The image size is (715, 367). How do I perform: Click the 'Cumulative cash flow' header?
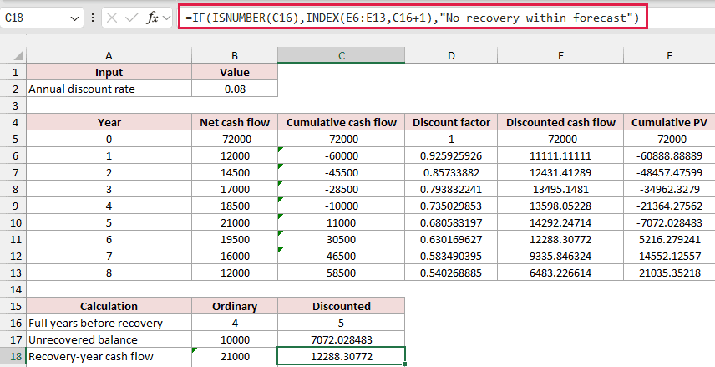[x=341, y=122]
